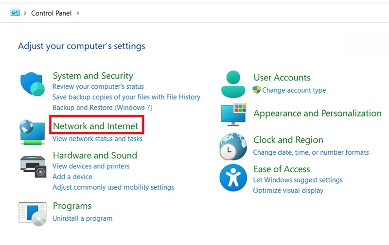Open View network status and tasks
The height and width of the screenshot is (245, 389).
98,139
